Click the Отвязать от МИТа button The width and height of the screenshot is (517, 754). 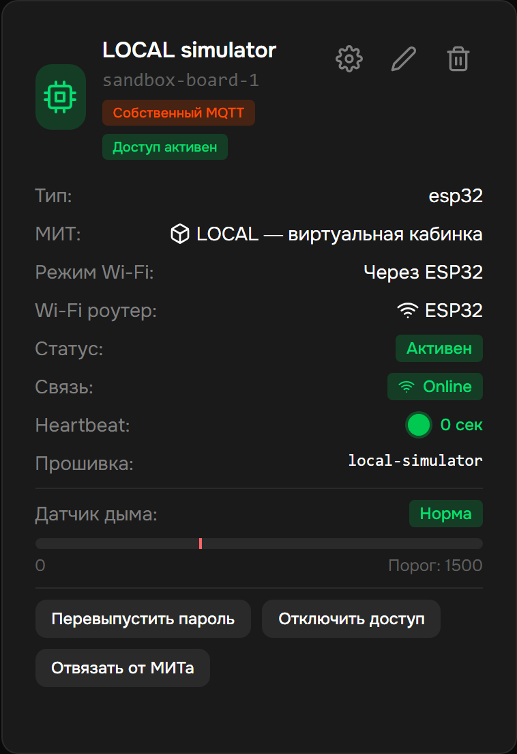pyautogui.click(x=122, y=668)
